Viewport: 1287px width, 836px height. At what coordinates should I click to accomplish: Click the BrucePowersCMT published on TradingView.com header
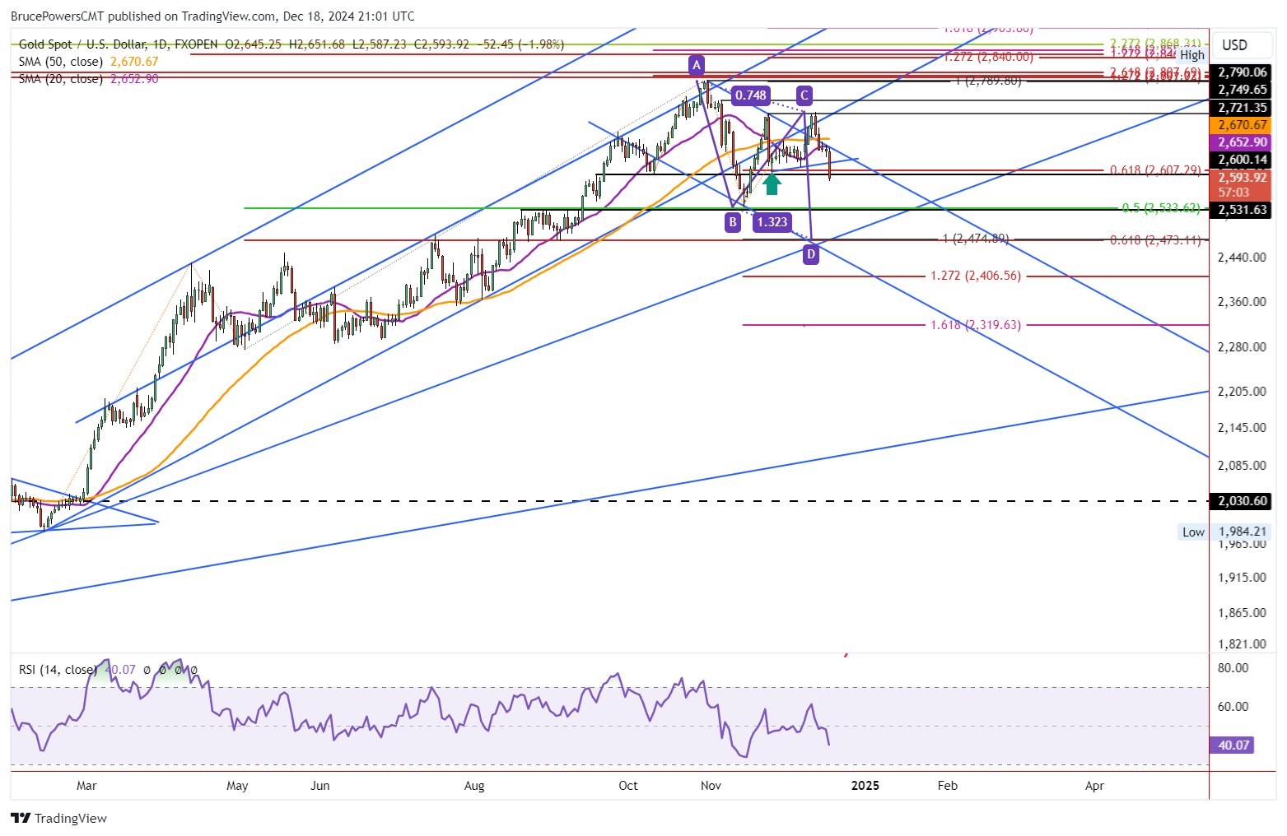[x=212, y=16]
